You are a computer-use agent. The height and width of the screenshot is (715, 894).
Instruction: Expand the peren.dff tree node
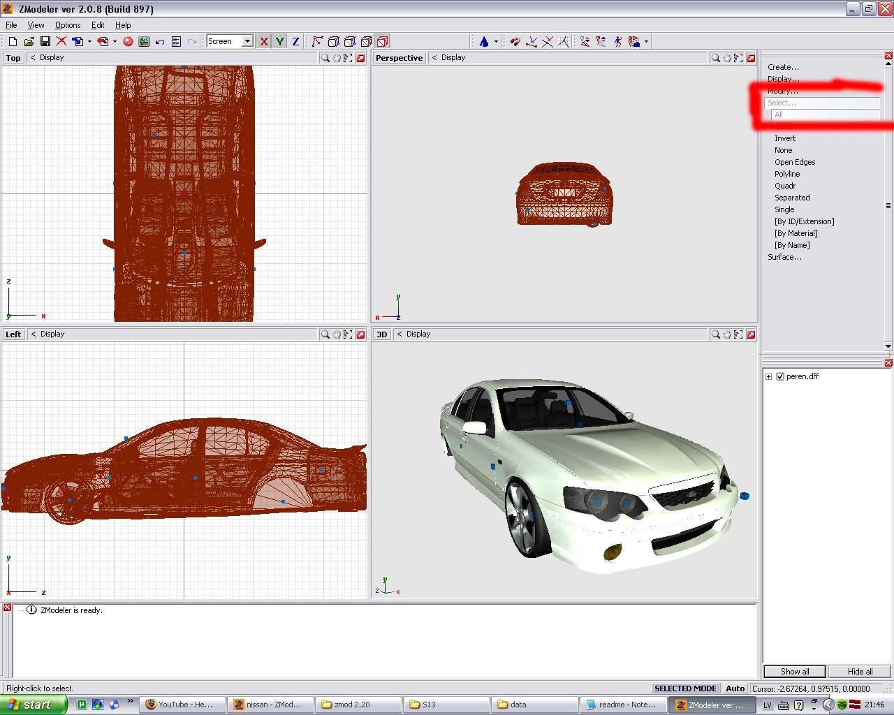[x=769, y=376]
